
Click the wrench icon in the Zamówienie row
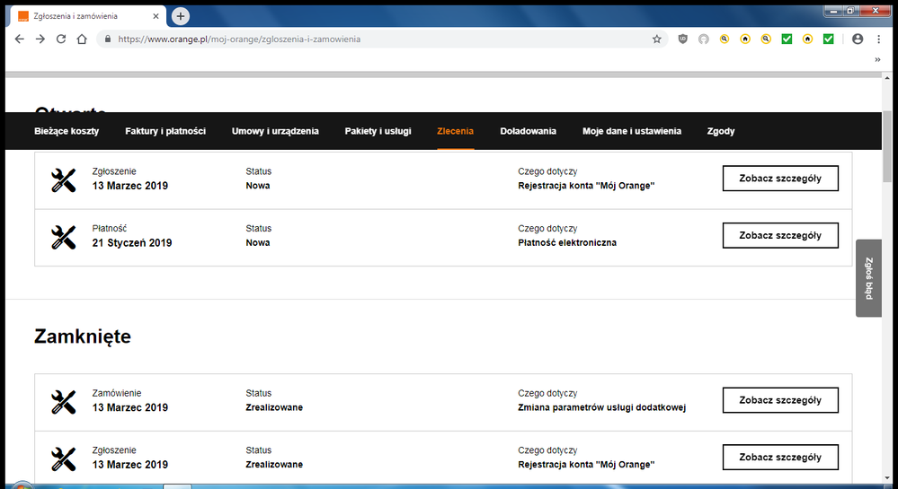click(63, 401)
